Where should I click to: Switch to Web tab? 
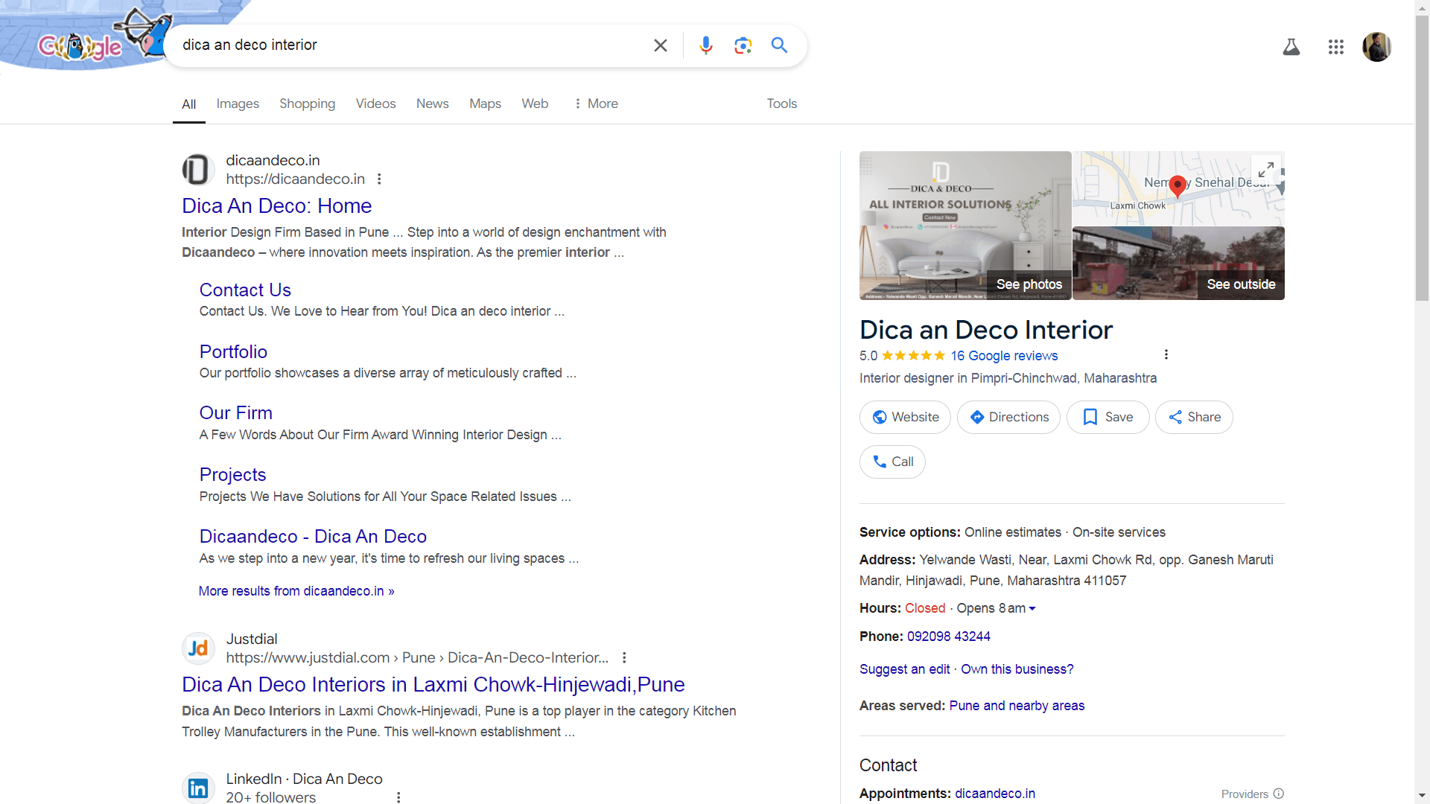[x=535, y=103]
